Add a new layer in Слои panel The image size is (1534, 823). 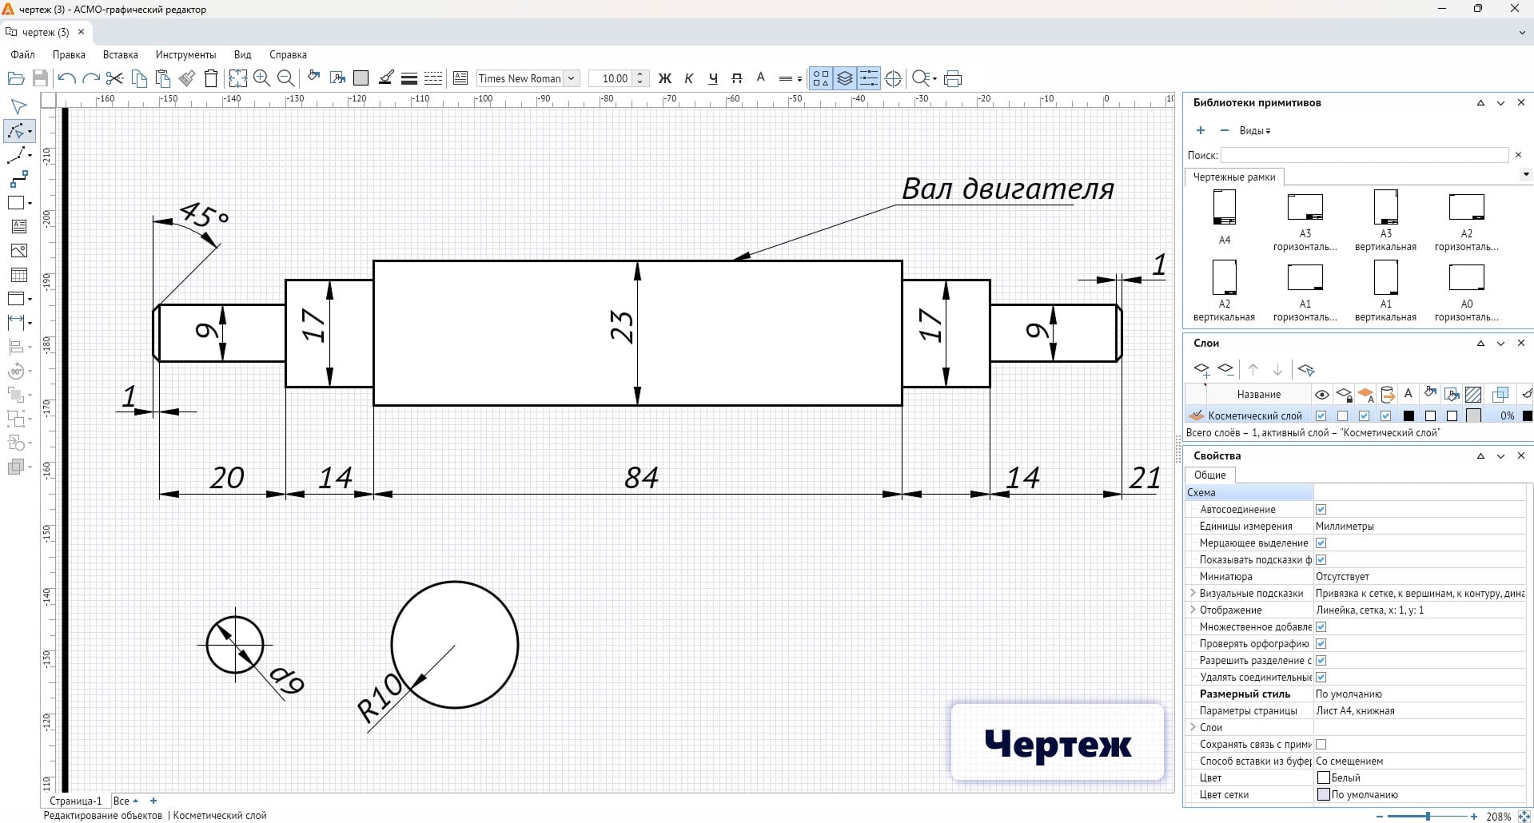tap(1201, 369)
